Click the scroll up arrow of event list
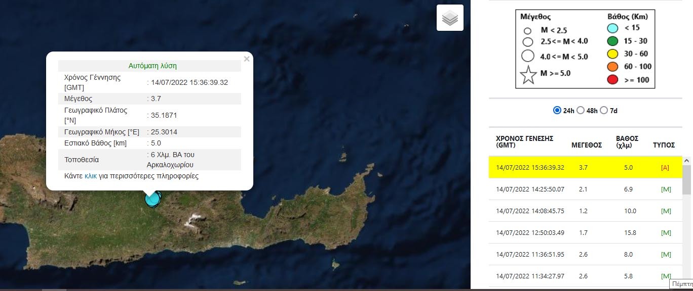 click(x=687, y=161)
